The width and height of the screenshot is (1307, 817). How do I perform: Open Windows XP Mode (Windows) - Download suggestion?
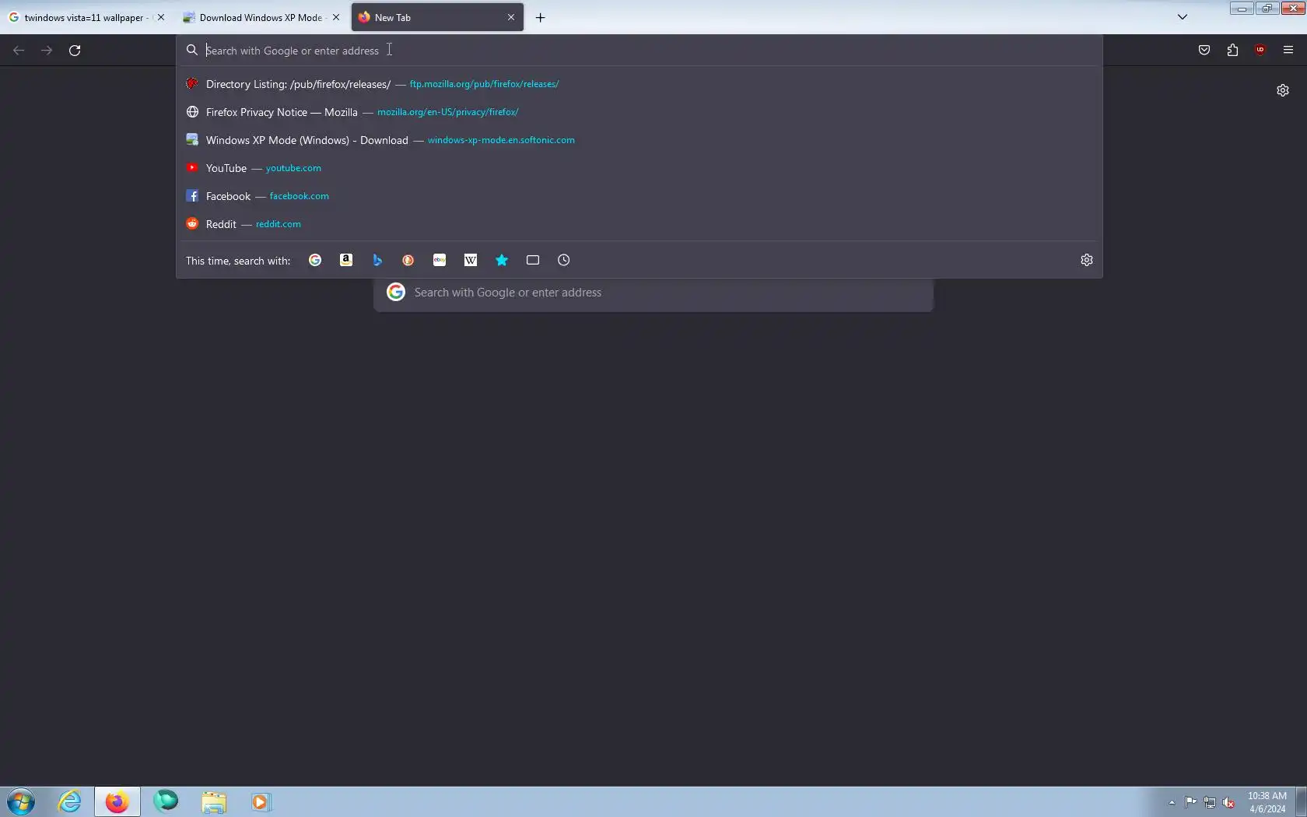(x=639, y=140)
